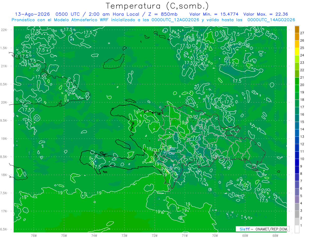Select the "17N" latitude axis label
The height and width of the screenshot is (239, 309).
[4, 211]
